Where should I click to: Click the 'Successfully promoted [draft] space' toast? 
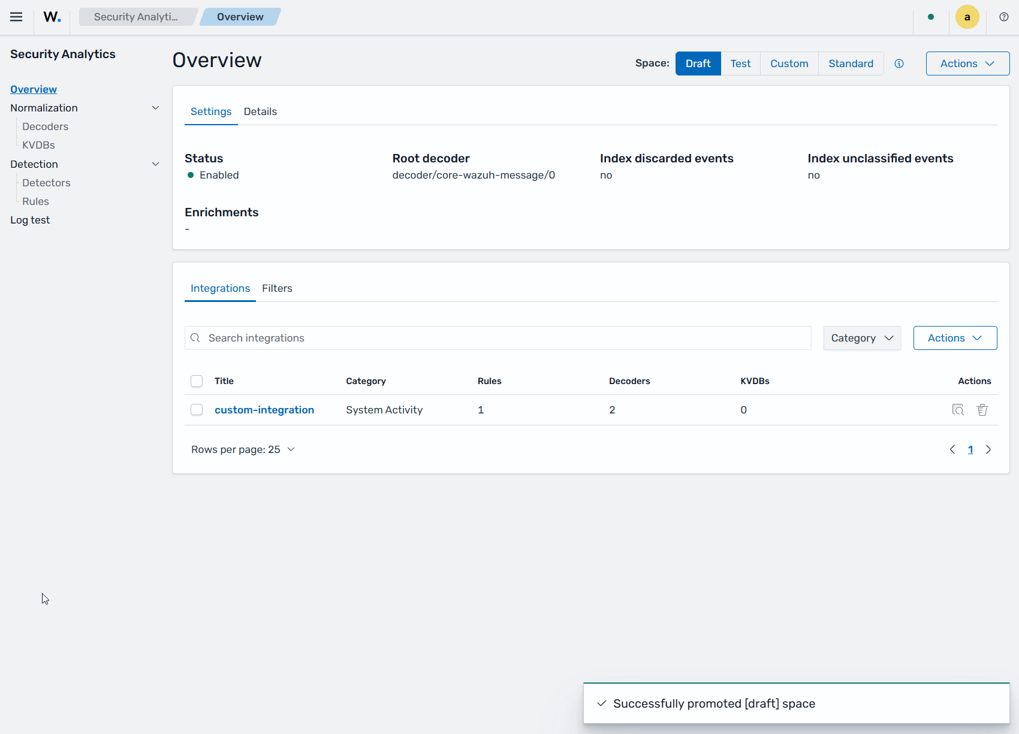point(796,703)
